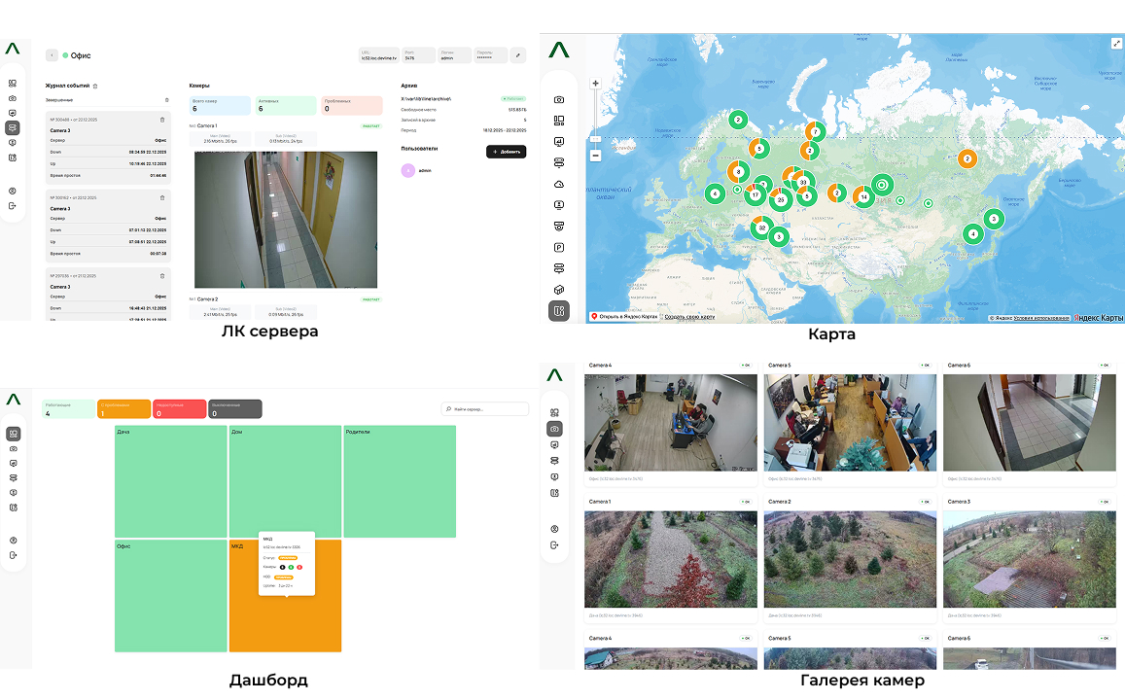
Task: Click the back arrow next to Офис
Action: point(52,55)
